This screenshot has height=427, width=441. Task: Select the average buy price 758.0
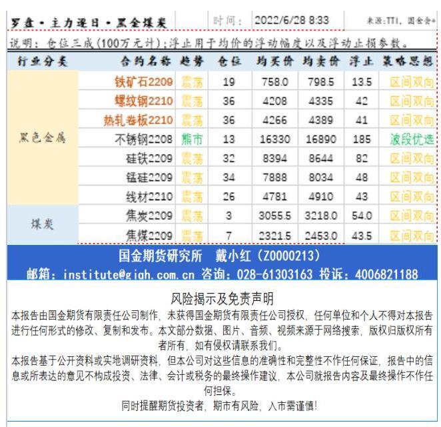(x=274, y=82)
